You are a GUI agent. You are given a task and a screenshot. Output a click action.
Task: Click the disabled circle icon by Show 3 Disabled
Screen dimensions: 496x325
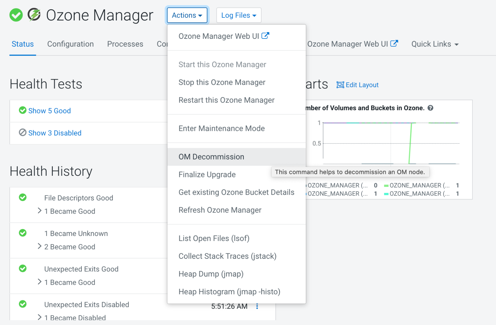point(23,133)
